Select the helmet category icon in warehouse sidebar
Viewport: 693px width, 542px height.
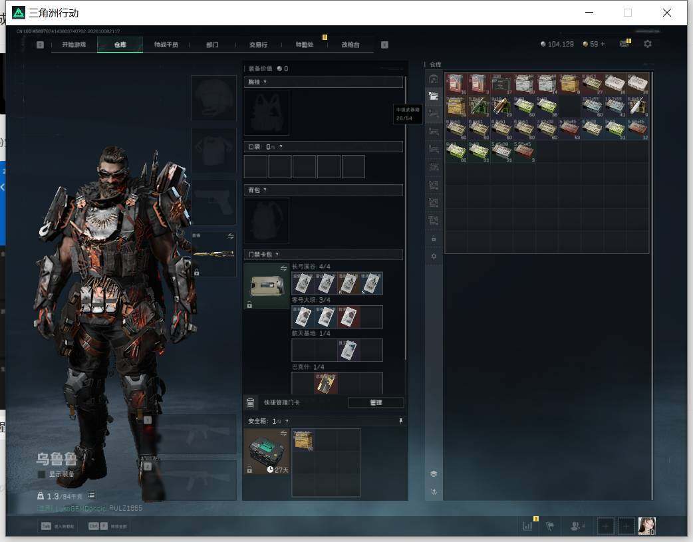coord(434,78)
